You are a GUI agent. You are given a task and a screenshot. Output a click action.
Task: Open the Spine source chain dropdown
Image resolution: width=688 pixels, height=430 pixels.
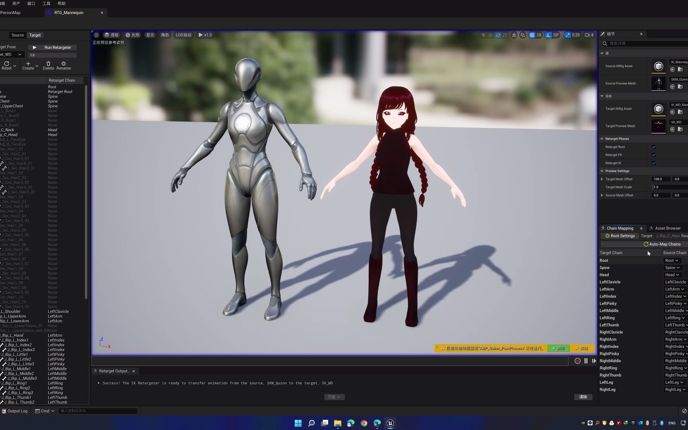click(672, 268)
